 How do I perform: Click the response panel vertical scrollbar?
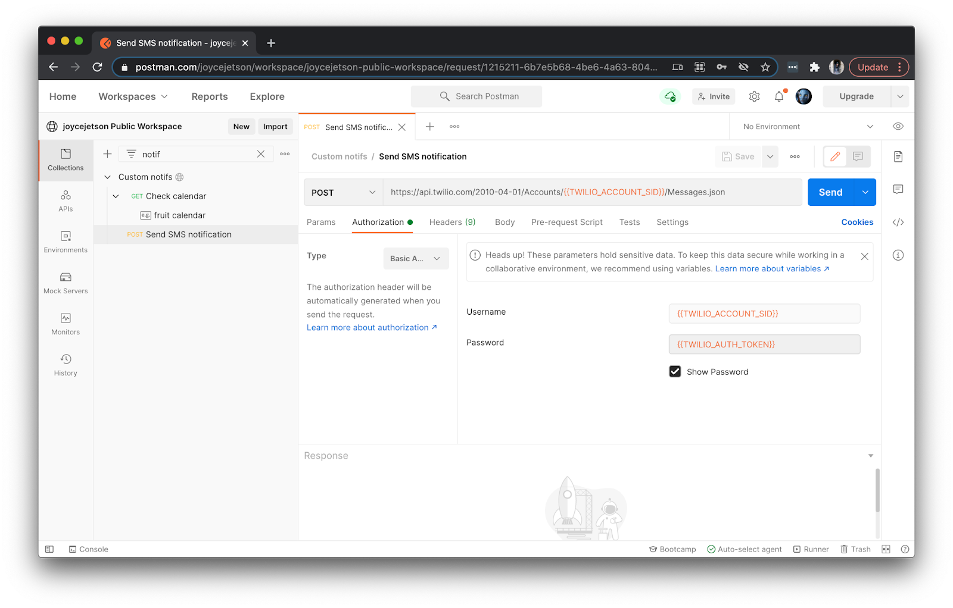click(x=877, y=490)
